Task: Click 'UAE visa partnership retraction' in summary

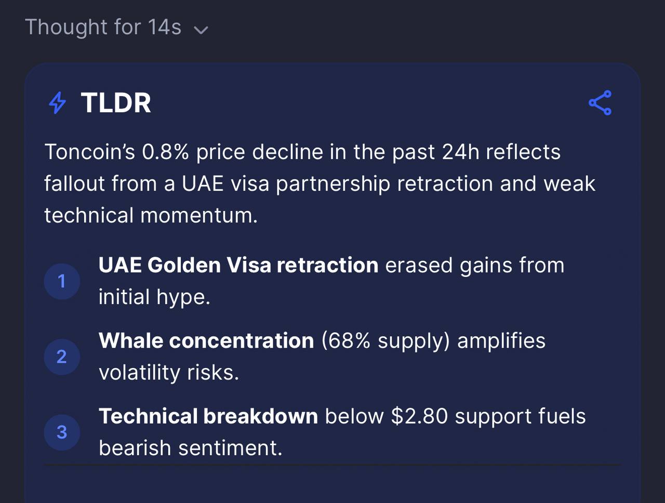Action: point(337,184)
